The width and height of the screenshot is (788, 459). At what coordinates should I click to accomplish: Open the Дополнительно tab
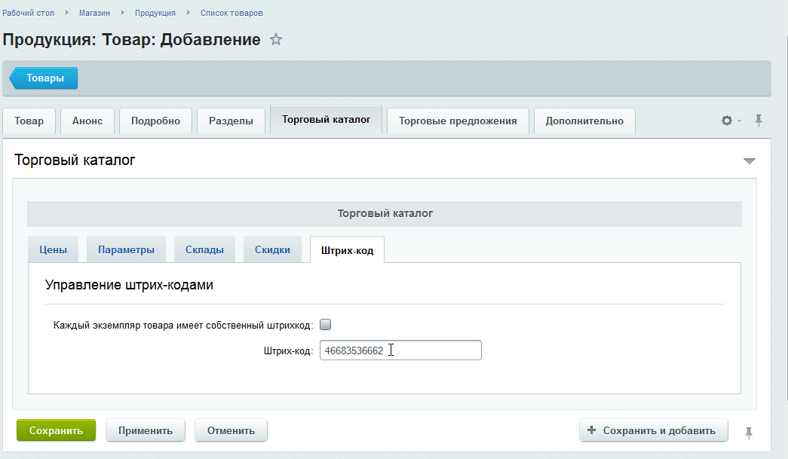[x=584, y=121]
